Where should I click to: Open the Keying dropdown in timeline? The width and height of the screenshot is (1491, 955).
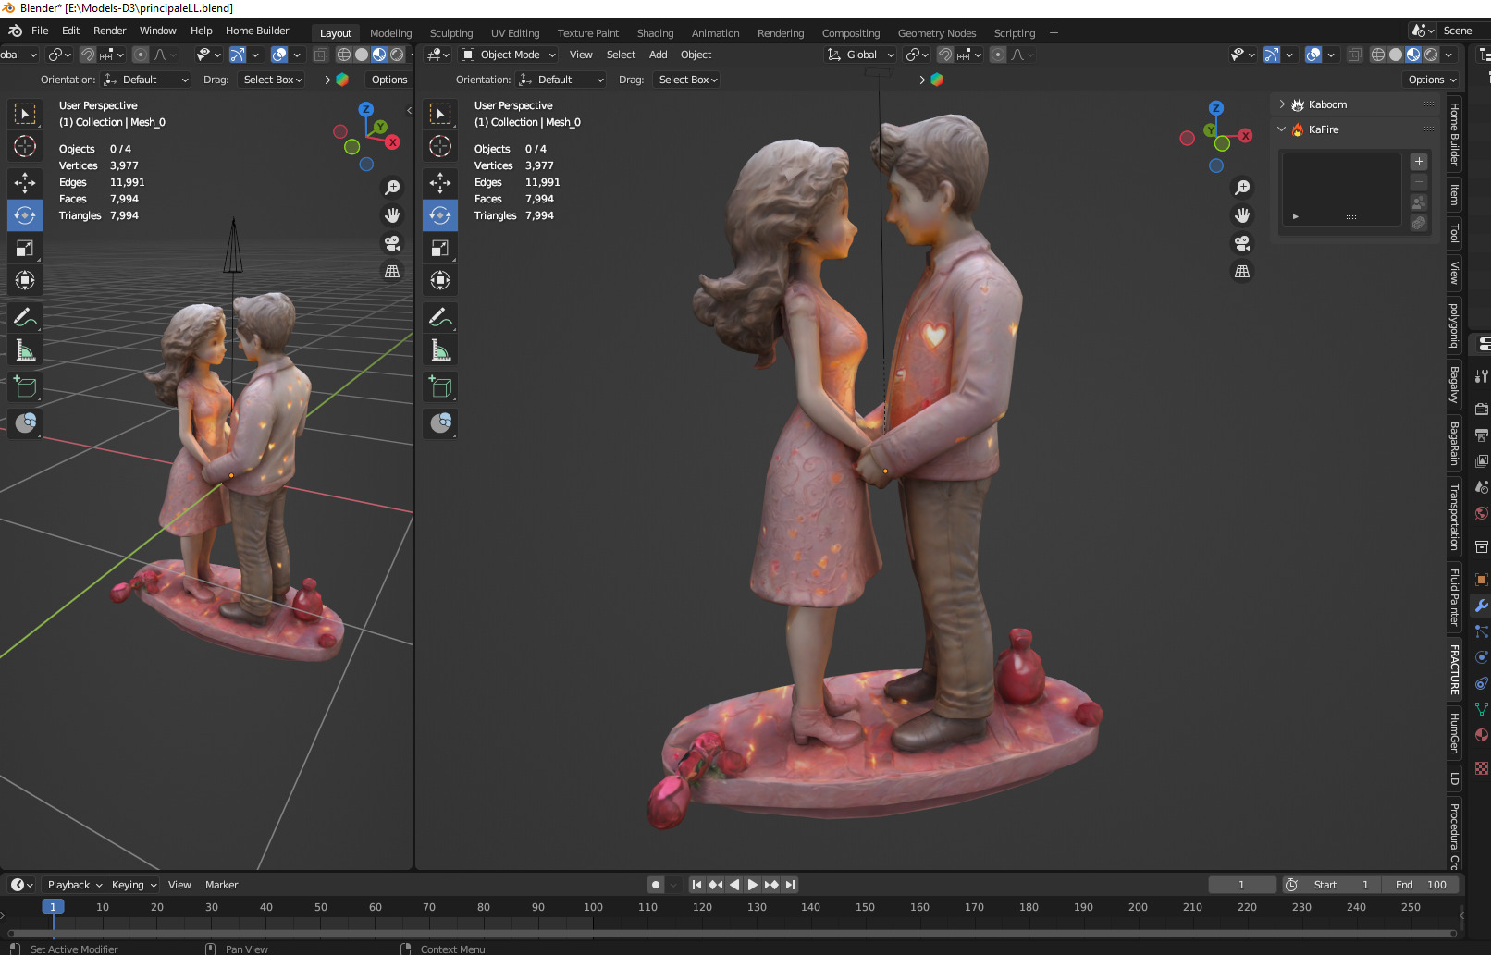coord(134,885)
